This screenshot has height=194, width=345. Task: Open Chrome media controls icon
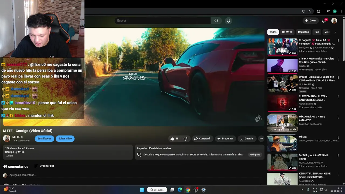click(328, 11)
